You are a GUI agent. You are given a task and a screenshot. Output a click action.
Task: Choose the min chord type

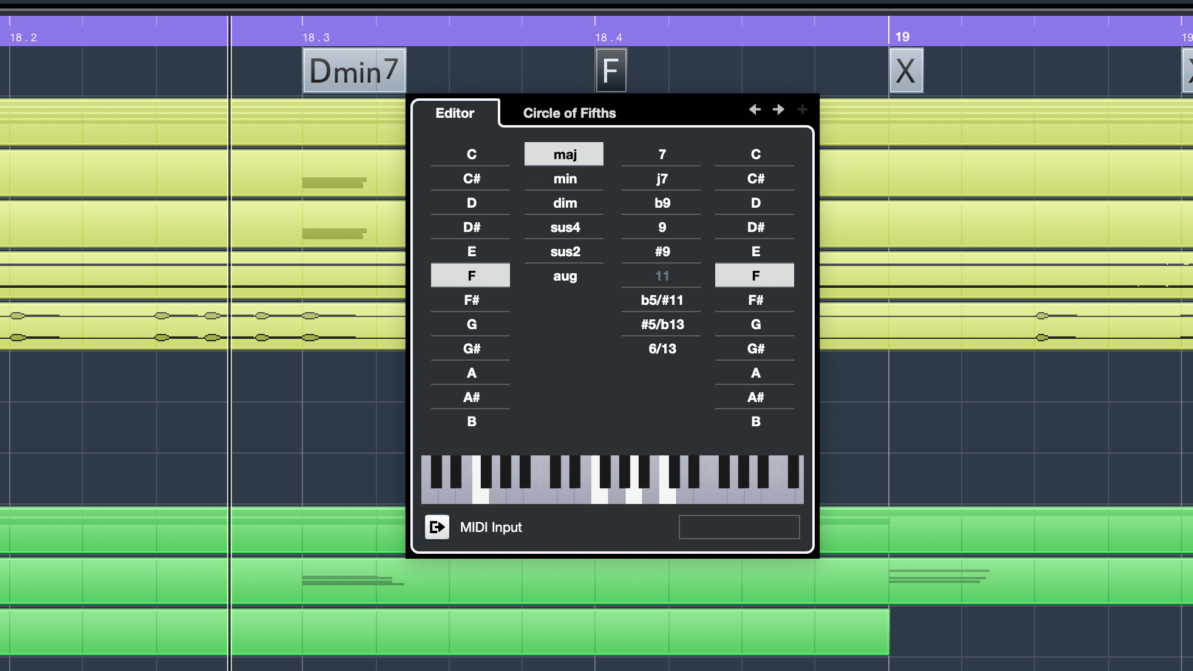[x=565, y=179]
